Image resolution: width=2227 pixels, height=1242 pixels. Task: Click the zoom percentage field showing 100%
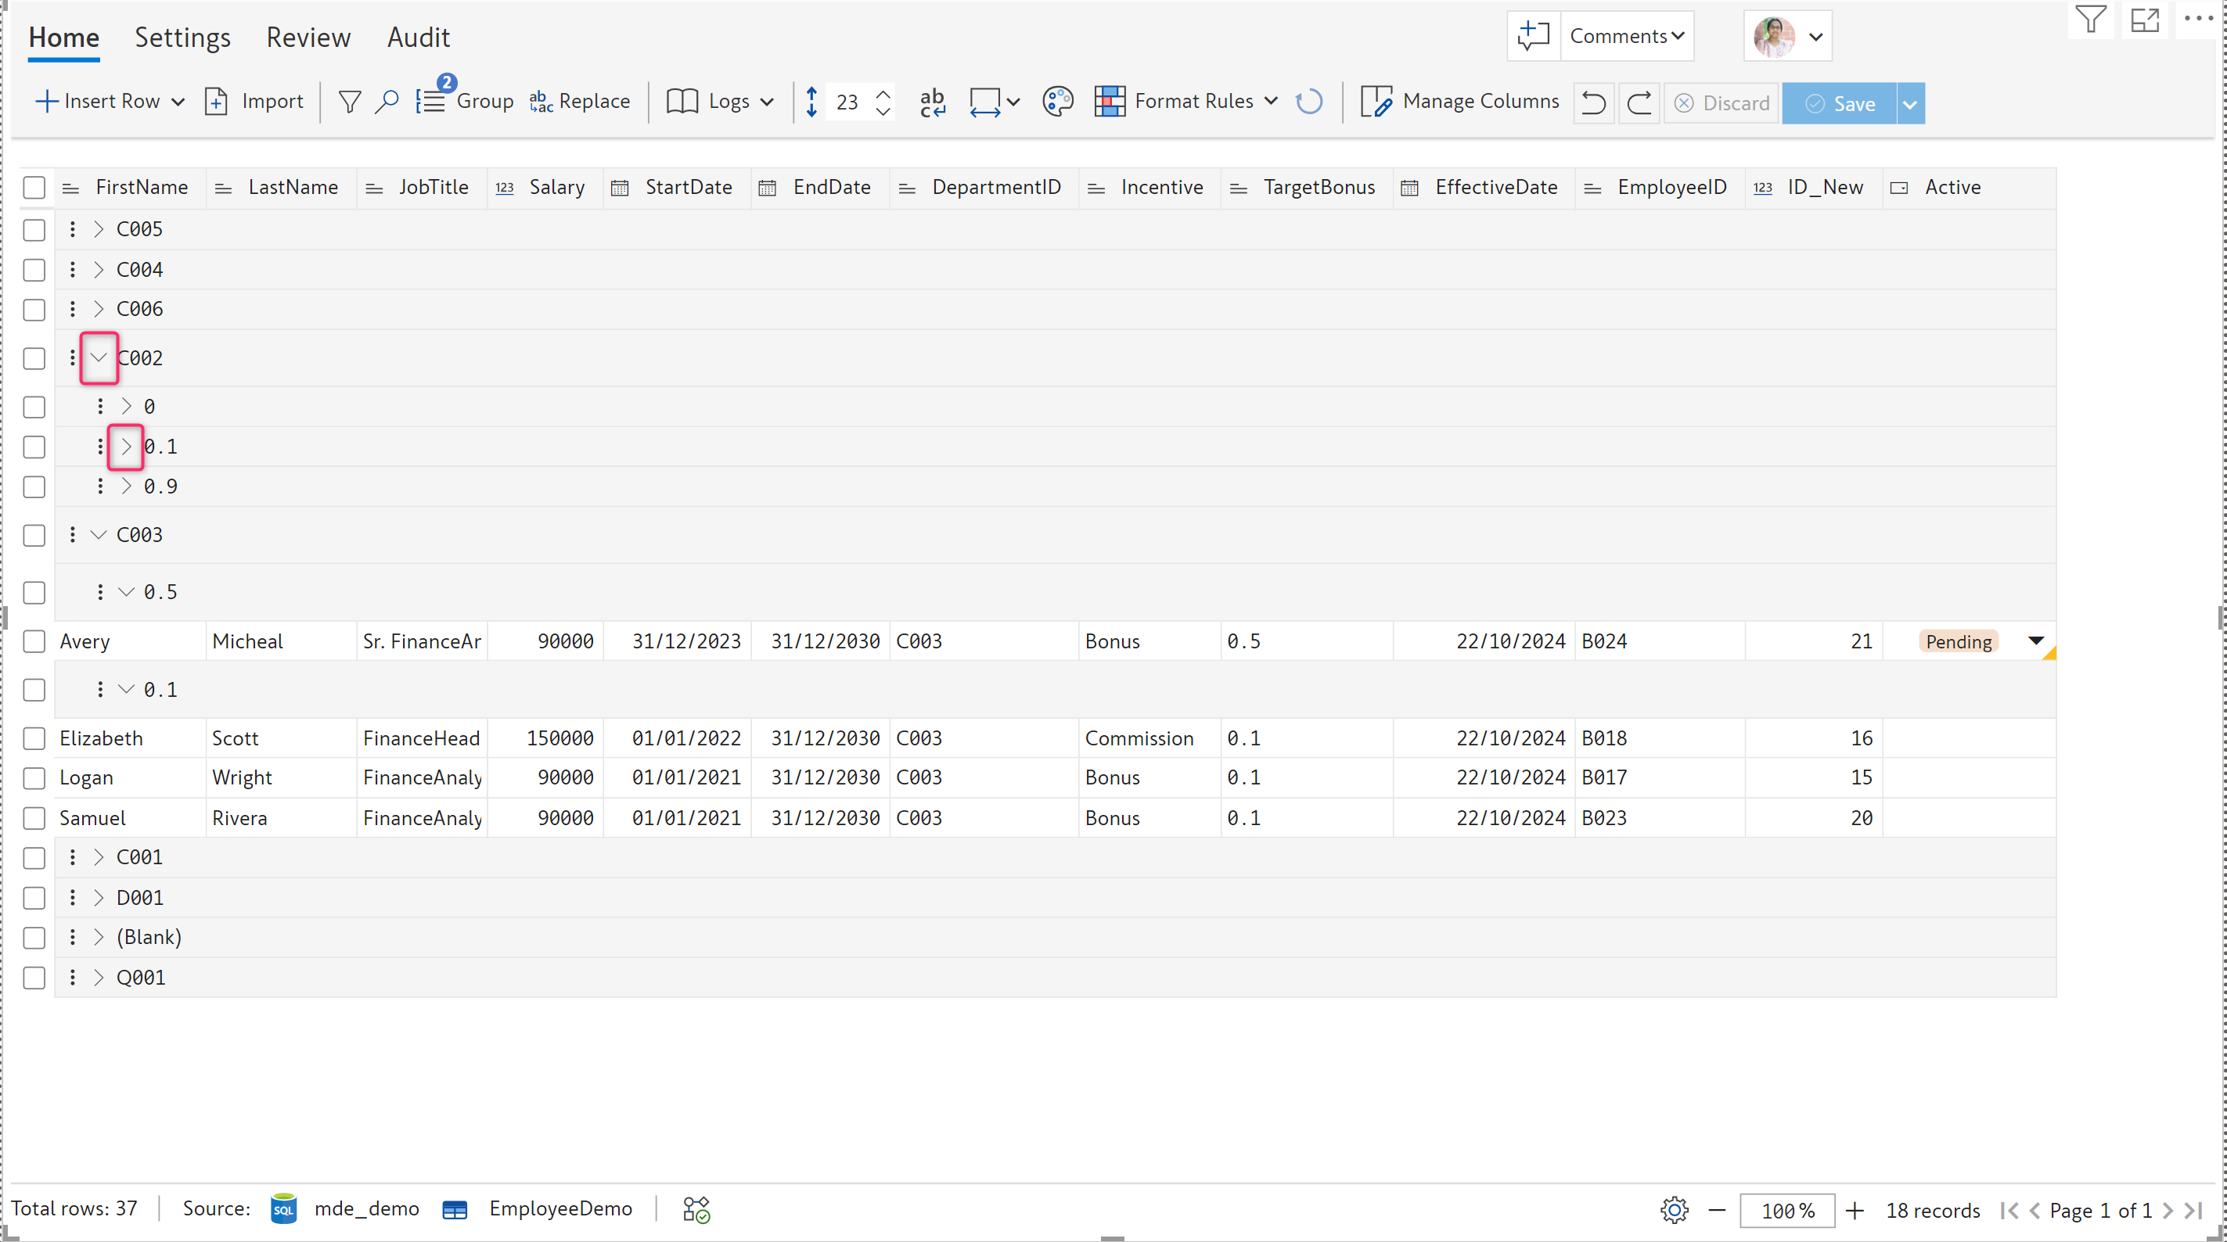(x=1787, y=1210)
